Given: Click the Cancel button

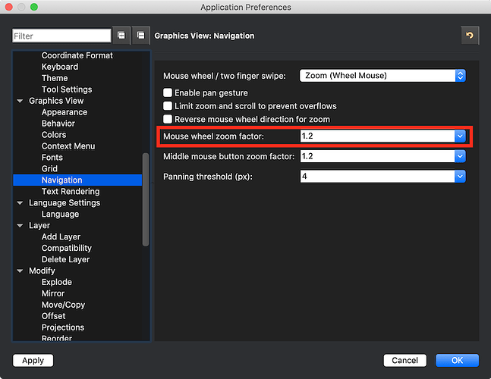Looking at the screenshot, I should coord(404,360).
